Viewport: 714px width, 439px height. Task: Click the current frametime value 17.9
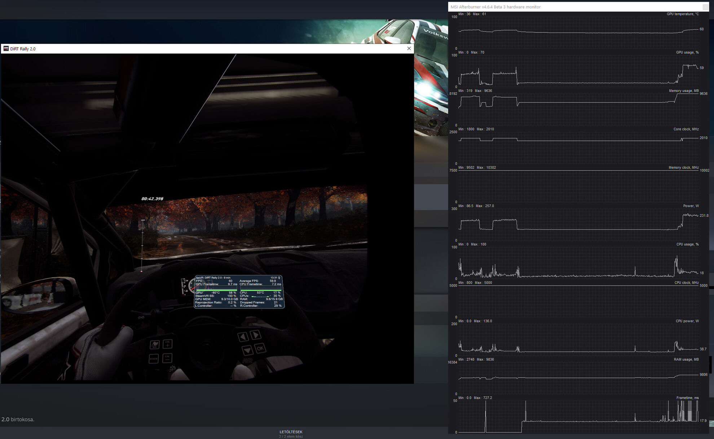703,421
